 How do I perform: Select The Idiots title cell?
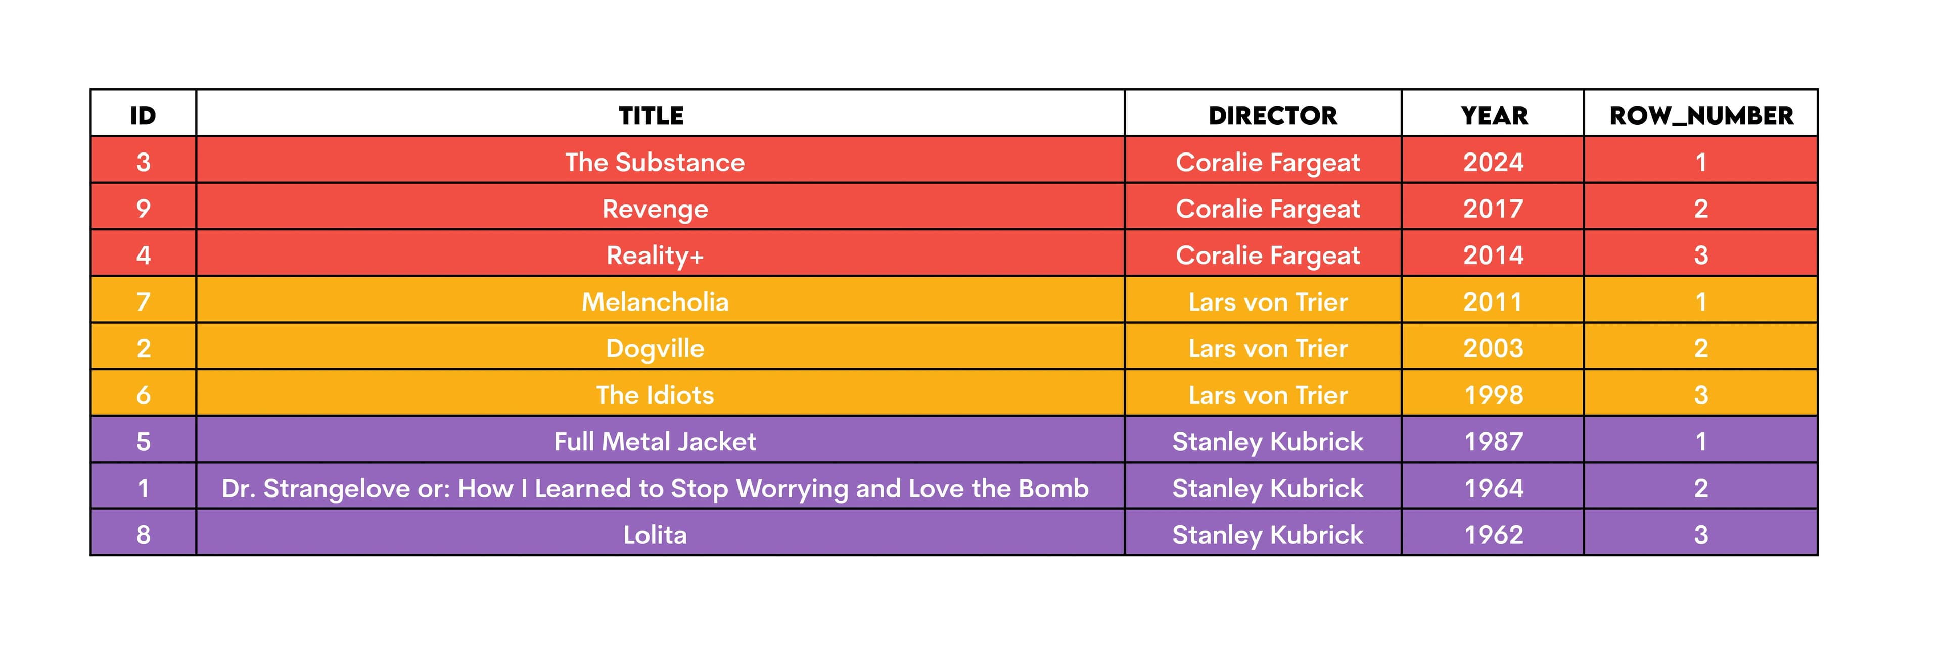pos(655,395)
